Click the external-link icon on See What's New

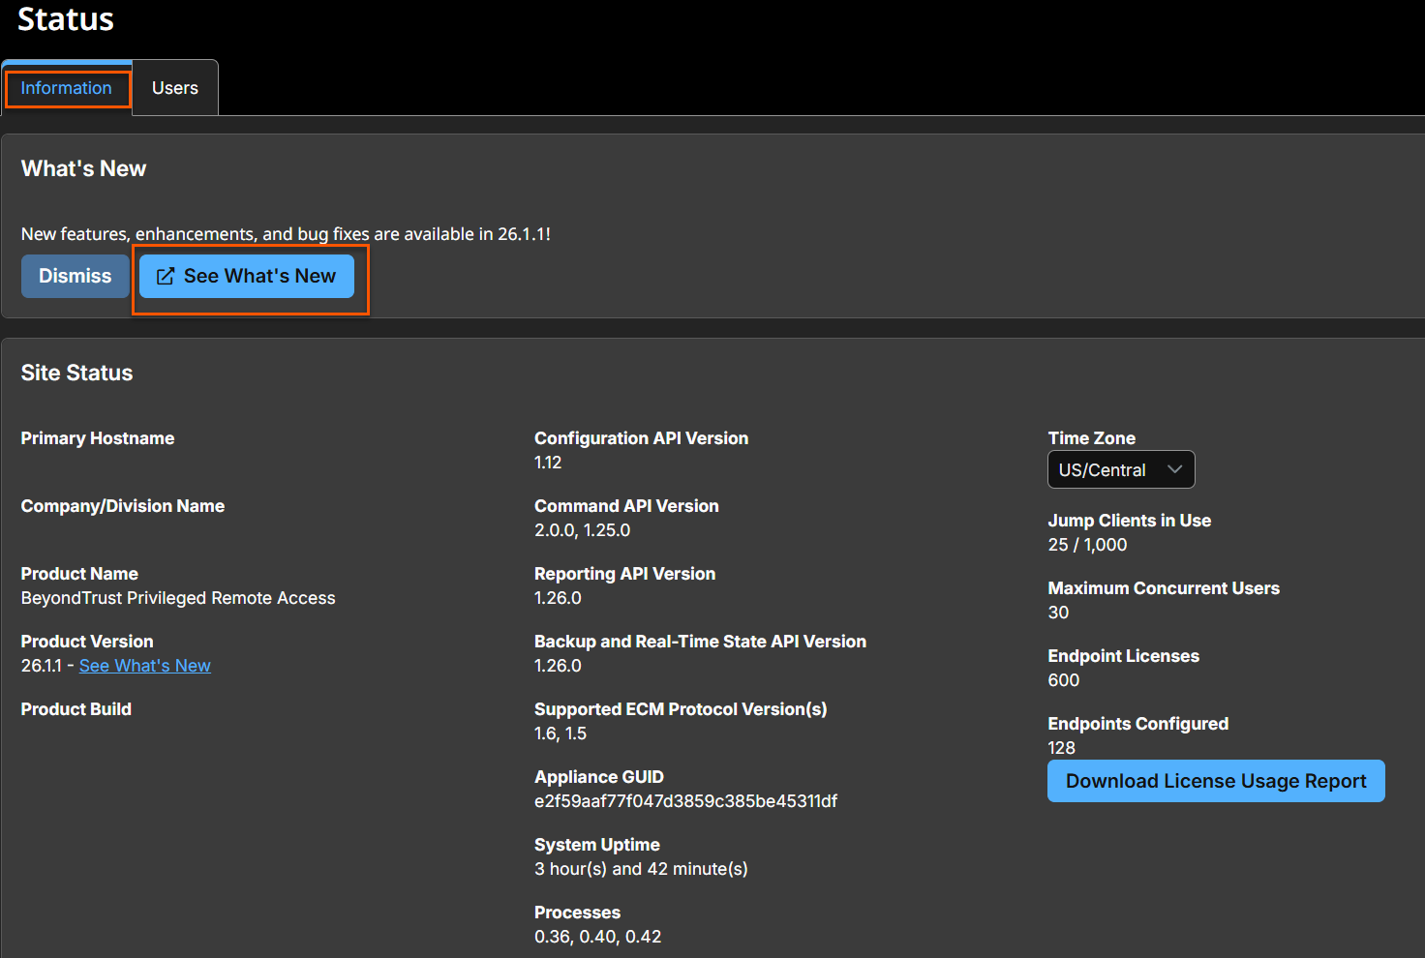point(166,277)
